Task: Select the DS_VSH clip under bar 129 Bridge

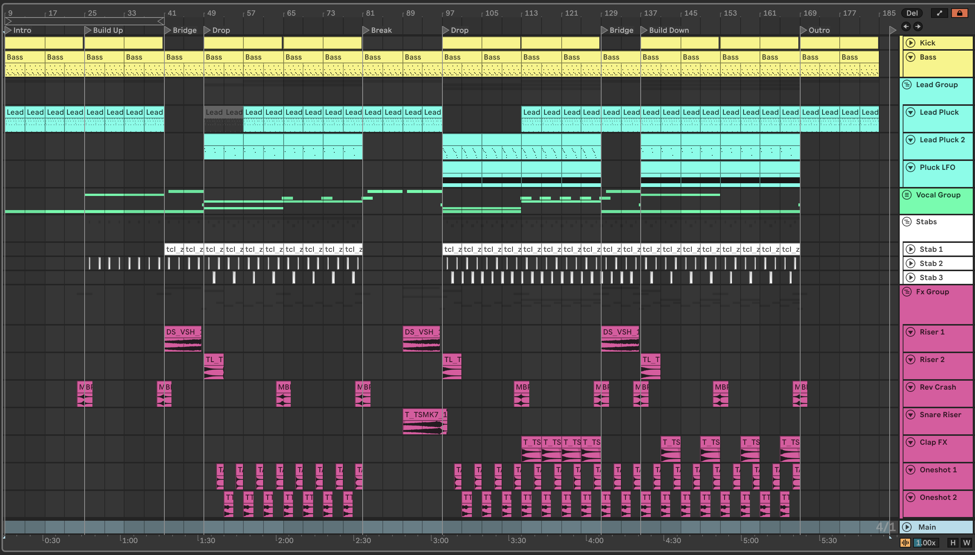Action: coord(620,339)
